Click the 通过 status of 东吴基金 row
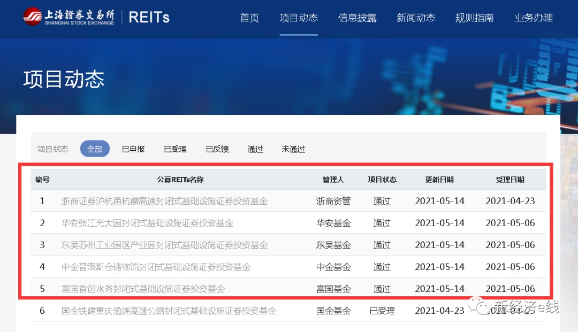This screenshot has height=332, width=578. [x=382, y=245]
